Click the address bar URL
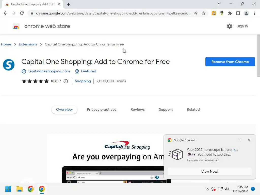Viewport: 260px width, 195px height. pyautogui.click(x=113, y=13)
